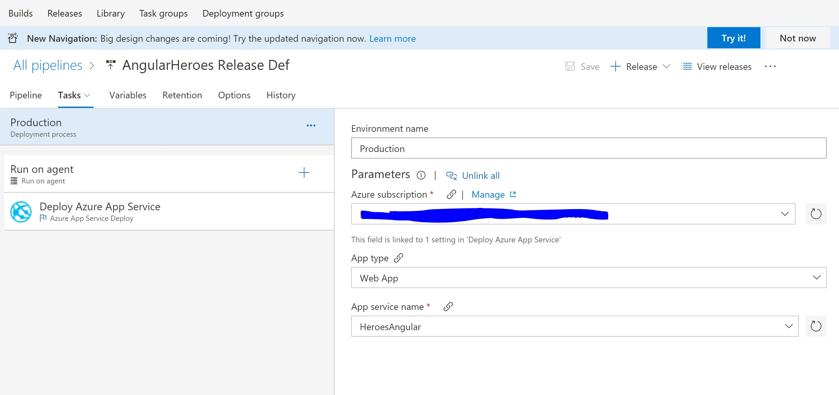Expand Azure subscription dropdown

coord(785,214)
